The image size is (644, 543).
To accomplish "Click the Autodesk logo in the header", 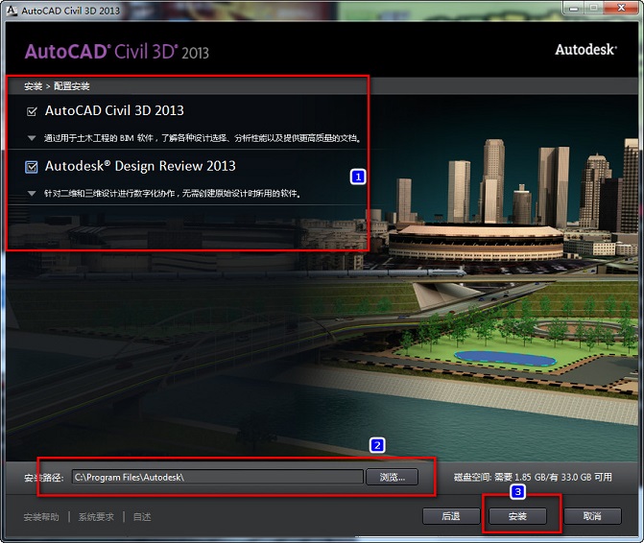I will pyautogui.click(x=586, y=50).
